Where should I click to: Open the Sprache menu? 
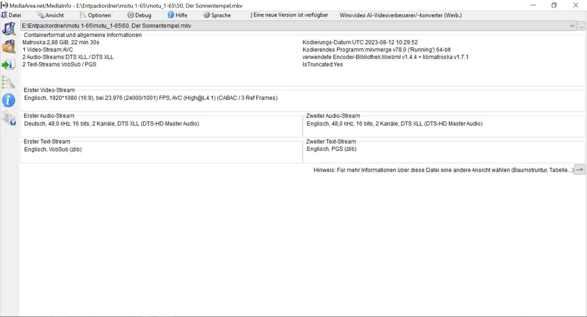pyautogui.click(x=217, y=15)
